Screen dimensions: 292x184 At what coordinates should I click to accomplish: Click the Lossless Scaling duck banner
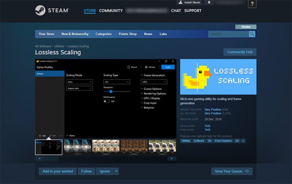218,77
